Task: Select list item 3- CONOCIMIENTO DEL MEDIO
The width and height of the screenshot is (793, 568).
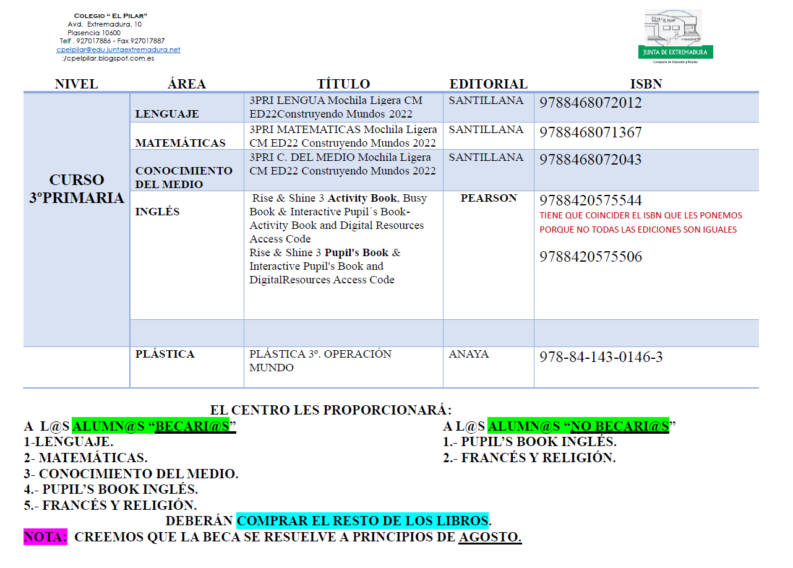Action: click(131, 474)
